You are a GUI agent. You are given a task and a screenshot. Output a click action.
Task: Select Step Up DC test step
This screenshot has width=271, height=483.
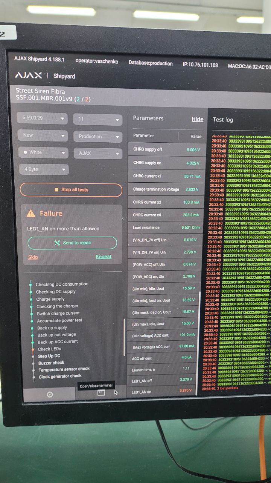[x=49, y=356]
